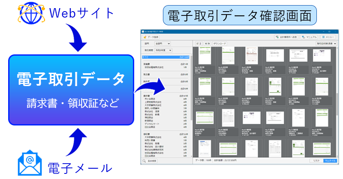Open the 部門 全部門 dropdown
Viewport: 343px width, 179px height.
[x=162, y=44]
